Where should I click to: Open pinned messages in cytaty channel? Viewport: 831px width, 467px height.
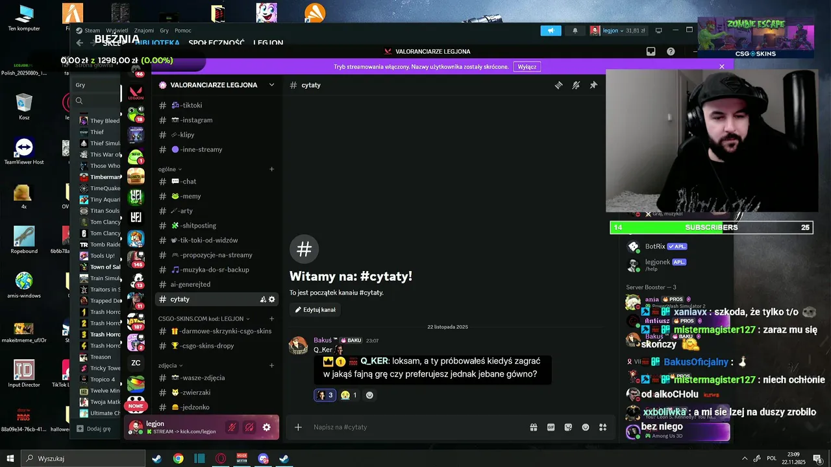click(x=593, y=85)
